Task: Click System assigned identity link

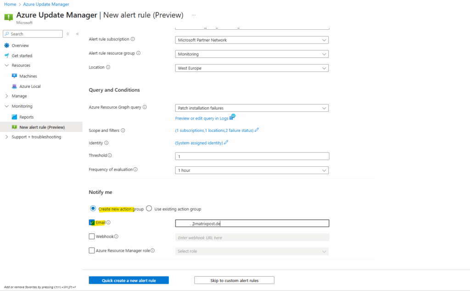Action: [199, 143]
